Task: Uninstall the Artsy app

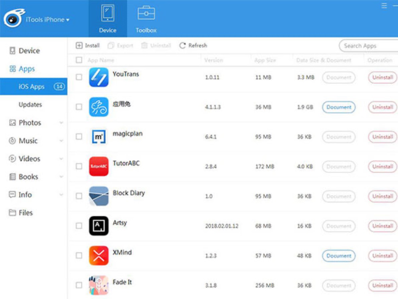Action: [383, 226]
